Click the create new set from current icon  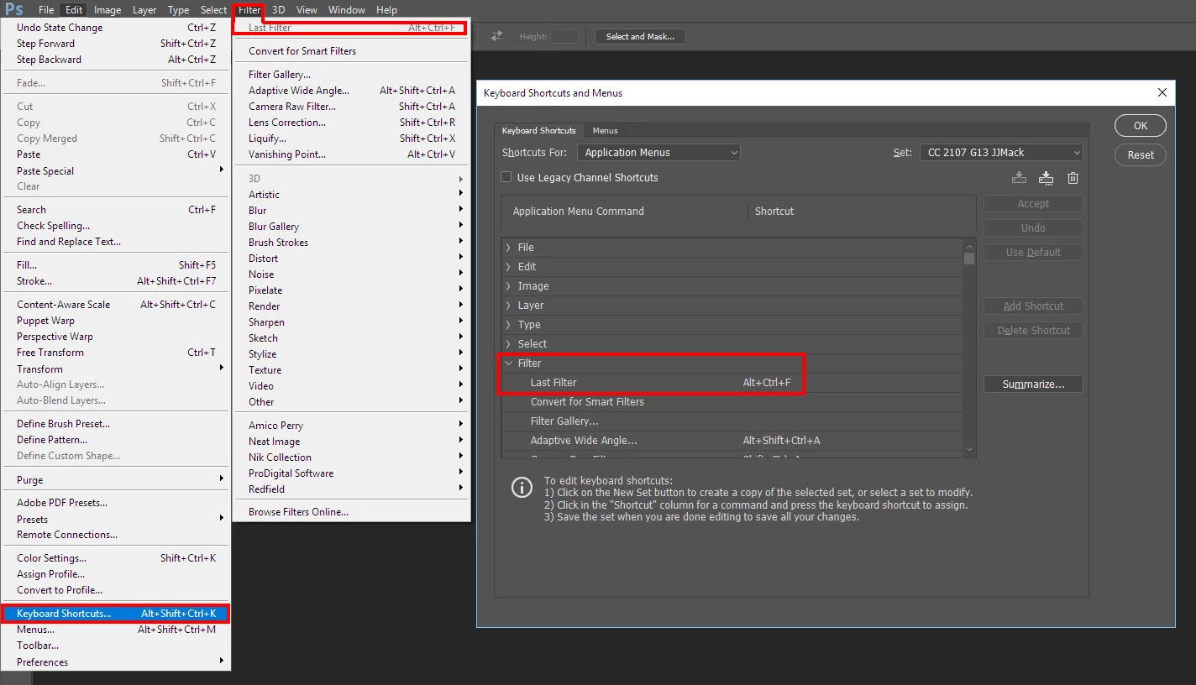(1046, 178)
